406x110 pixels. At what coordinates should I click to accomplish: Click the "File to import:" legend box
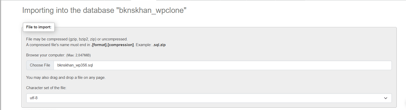click(x=39, y=27)
